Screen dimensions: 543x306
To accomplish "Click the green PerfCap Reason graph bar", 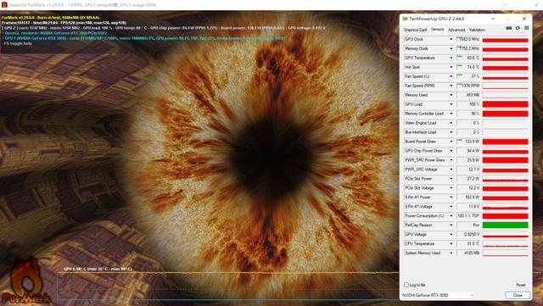I will (x=506, y=225).
